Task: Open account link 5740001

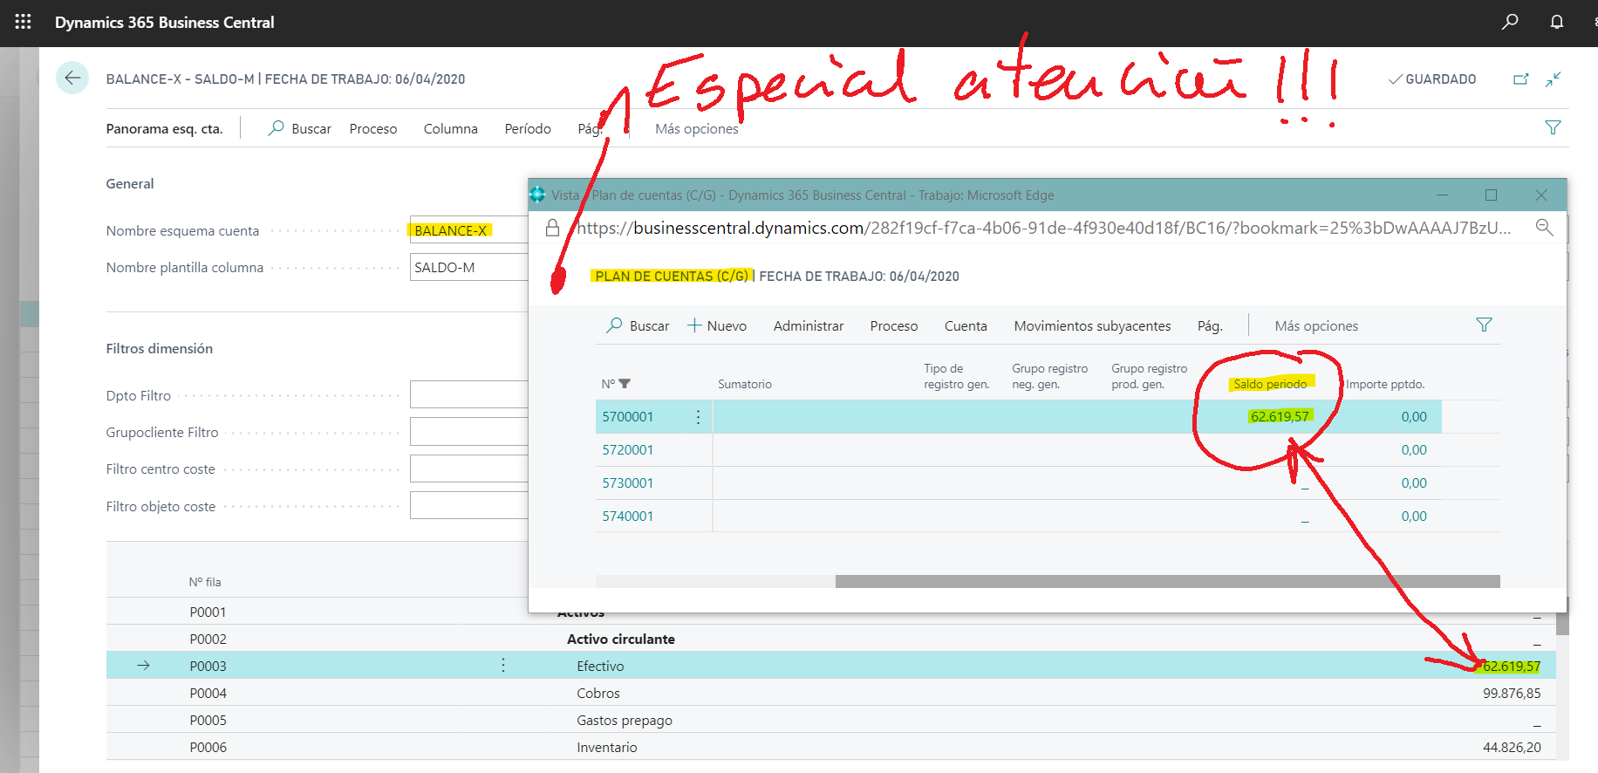Action: pos(627,516)
